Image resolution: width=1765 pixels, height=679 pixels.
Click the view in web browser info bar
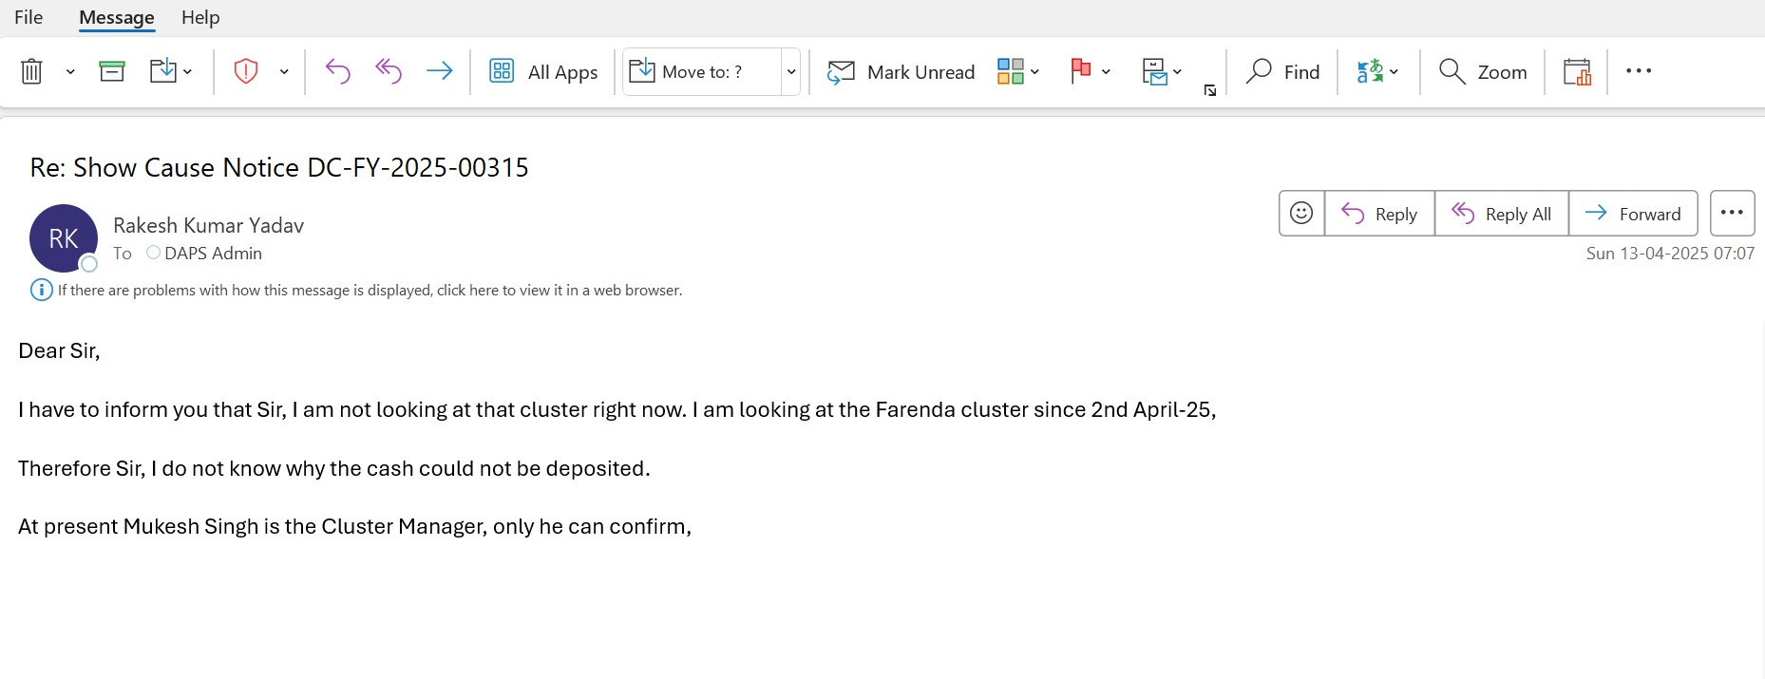(x=370, y=291)
